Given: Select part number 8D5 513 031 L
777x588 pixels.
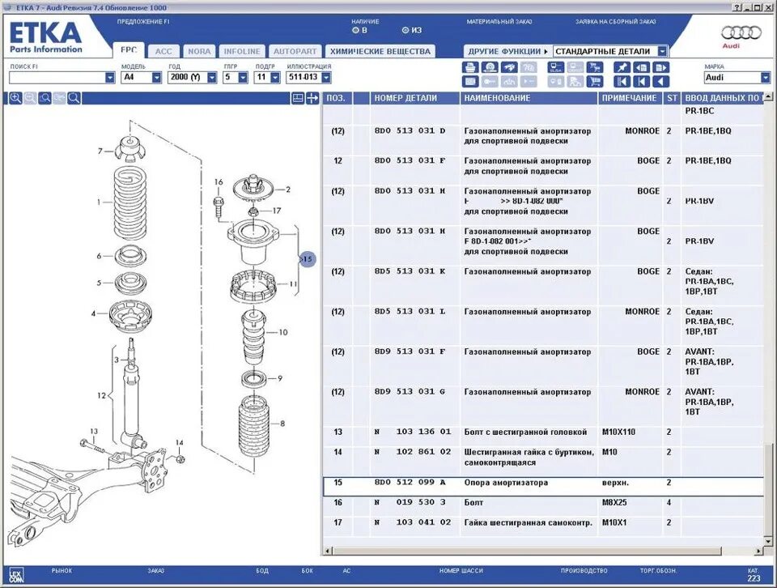Looking at the screenshot, I should [410, 311].
